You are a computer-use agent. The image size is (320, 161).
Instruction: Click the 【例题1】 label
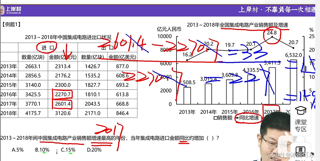pos(11,25)
